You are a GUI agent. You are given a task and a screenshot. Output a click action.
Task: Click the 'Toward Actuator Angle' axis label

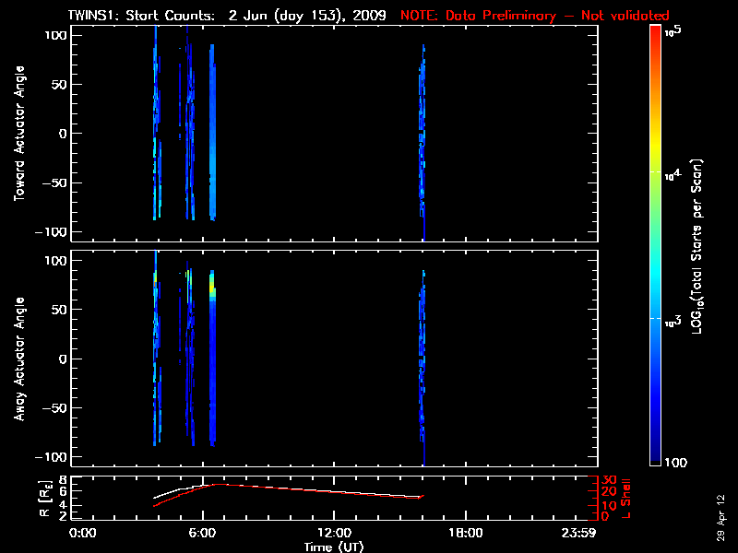18,134
